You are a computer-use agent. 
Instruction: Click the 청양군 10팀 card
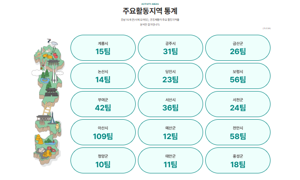pos(103,161)
